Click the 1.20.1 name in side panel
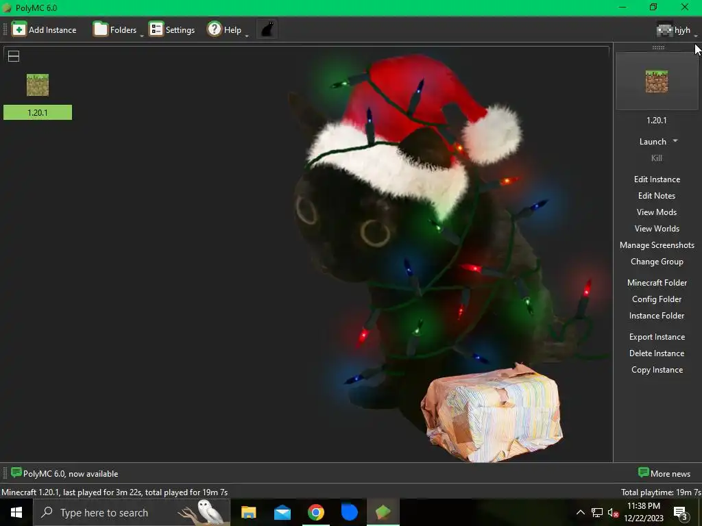The height and width of the screenshot is (526, 702). click(656, 121)
